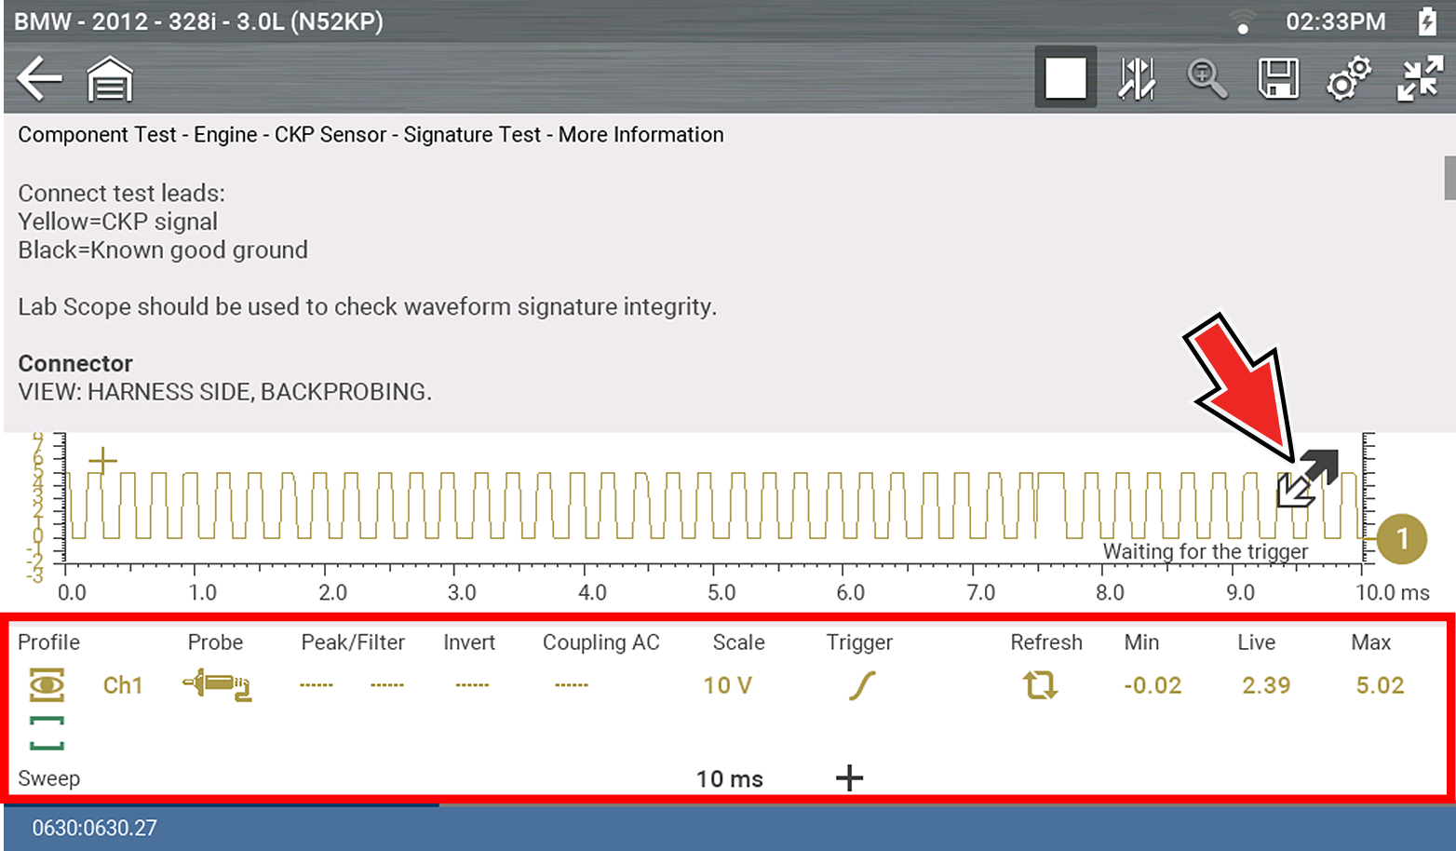
Task: Click channel 1 zero-level marker circle
Action: coord(1401,539)
